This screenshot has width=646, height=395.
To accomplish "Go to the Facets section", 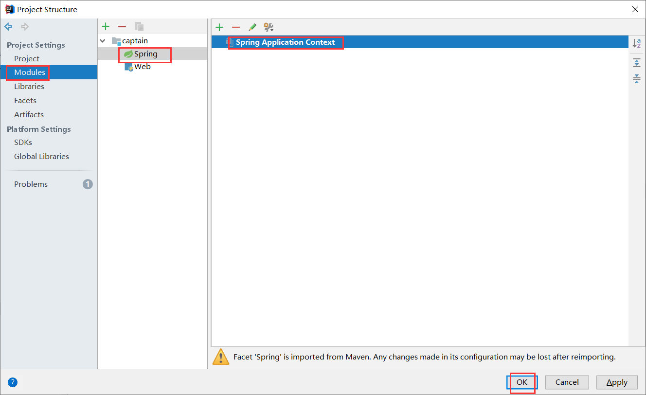I will [25, 100].
